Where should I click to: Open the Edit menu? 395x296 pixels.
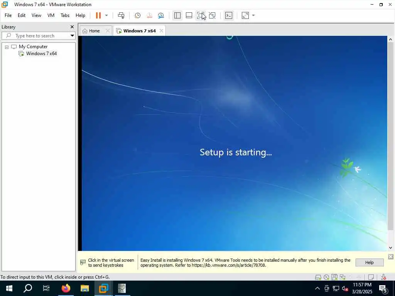click(x=22, y=15)
